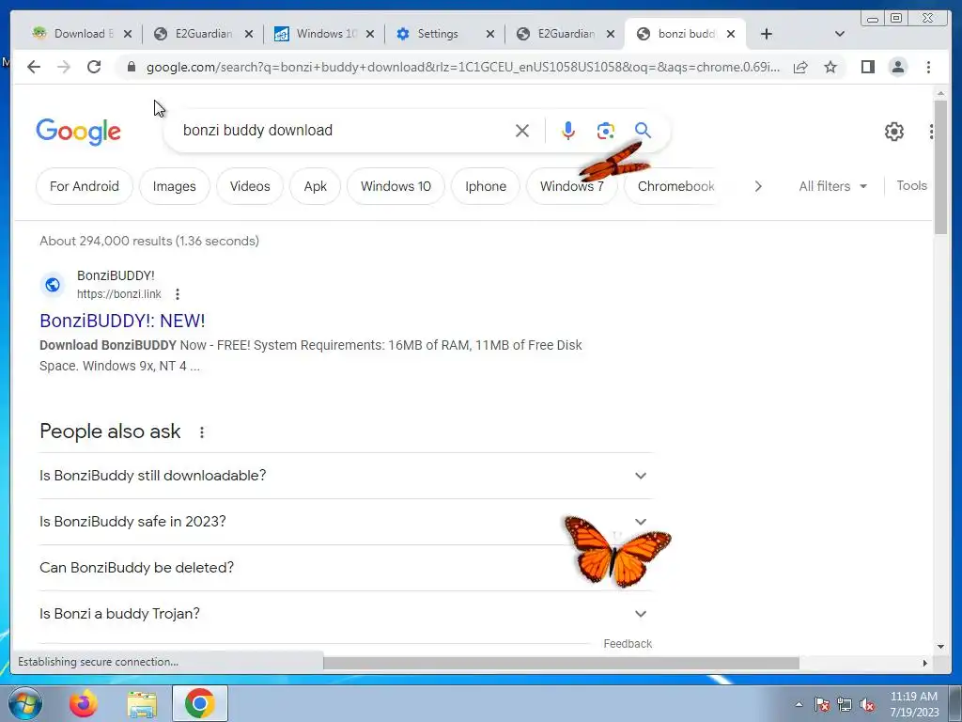The width and height of the screenshot is (962, 722).
Task: Click in the Google search input
Action: pos(344,130)
